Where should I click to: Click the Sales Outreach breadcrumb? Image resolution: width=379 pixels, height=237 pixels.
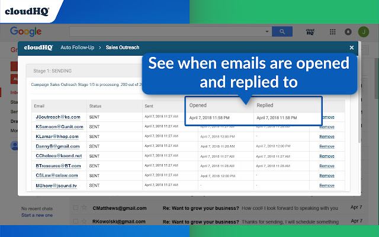[123, 47]
